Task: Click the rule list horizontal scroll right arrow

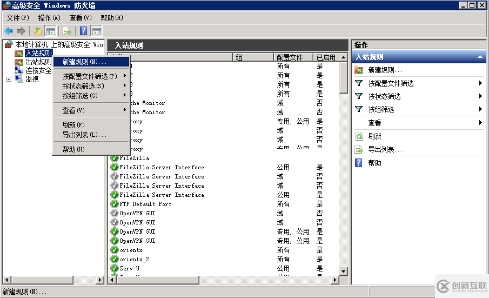Action: coord(334,280)
